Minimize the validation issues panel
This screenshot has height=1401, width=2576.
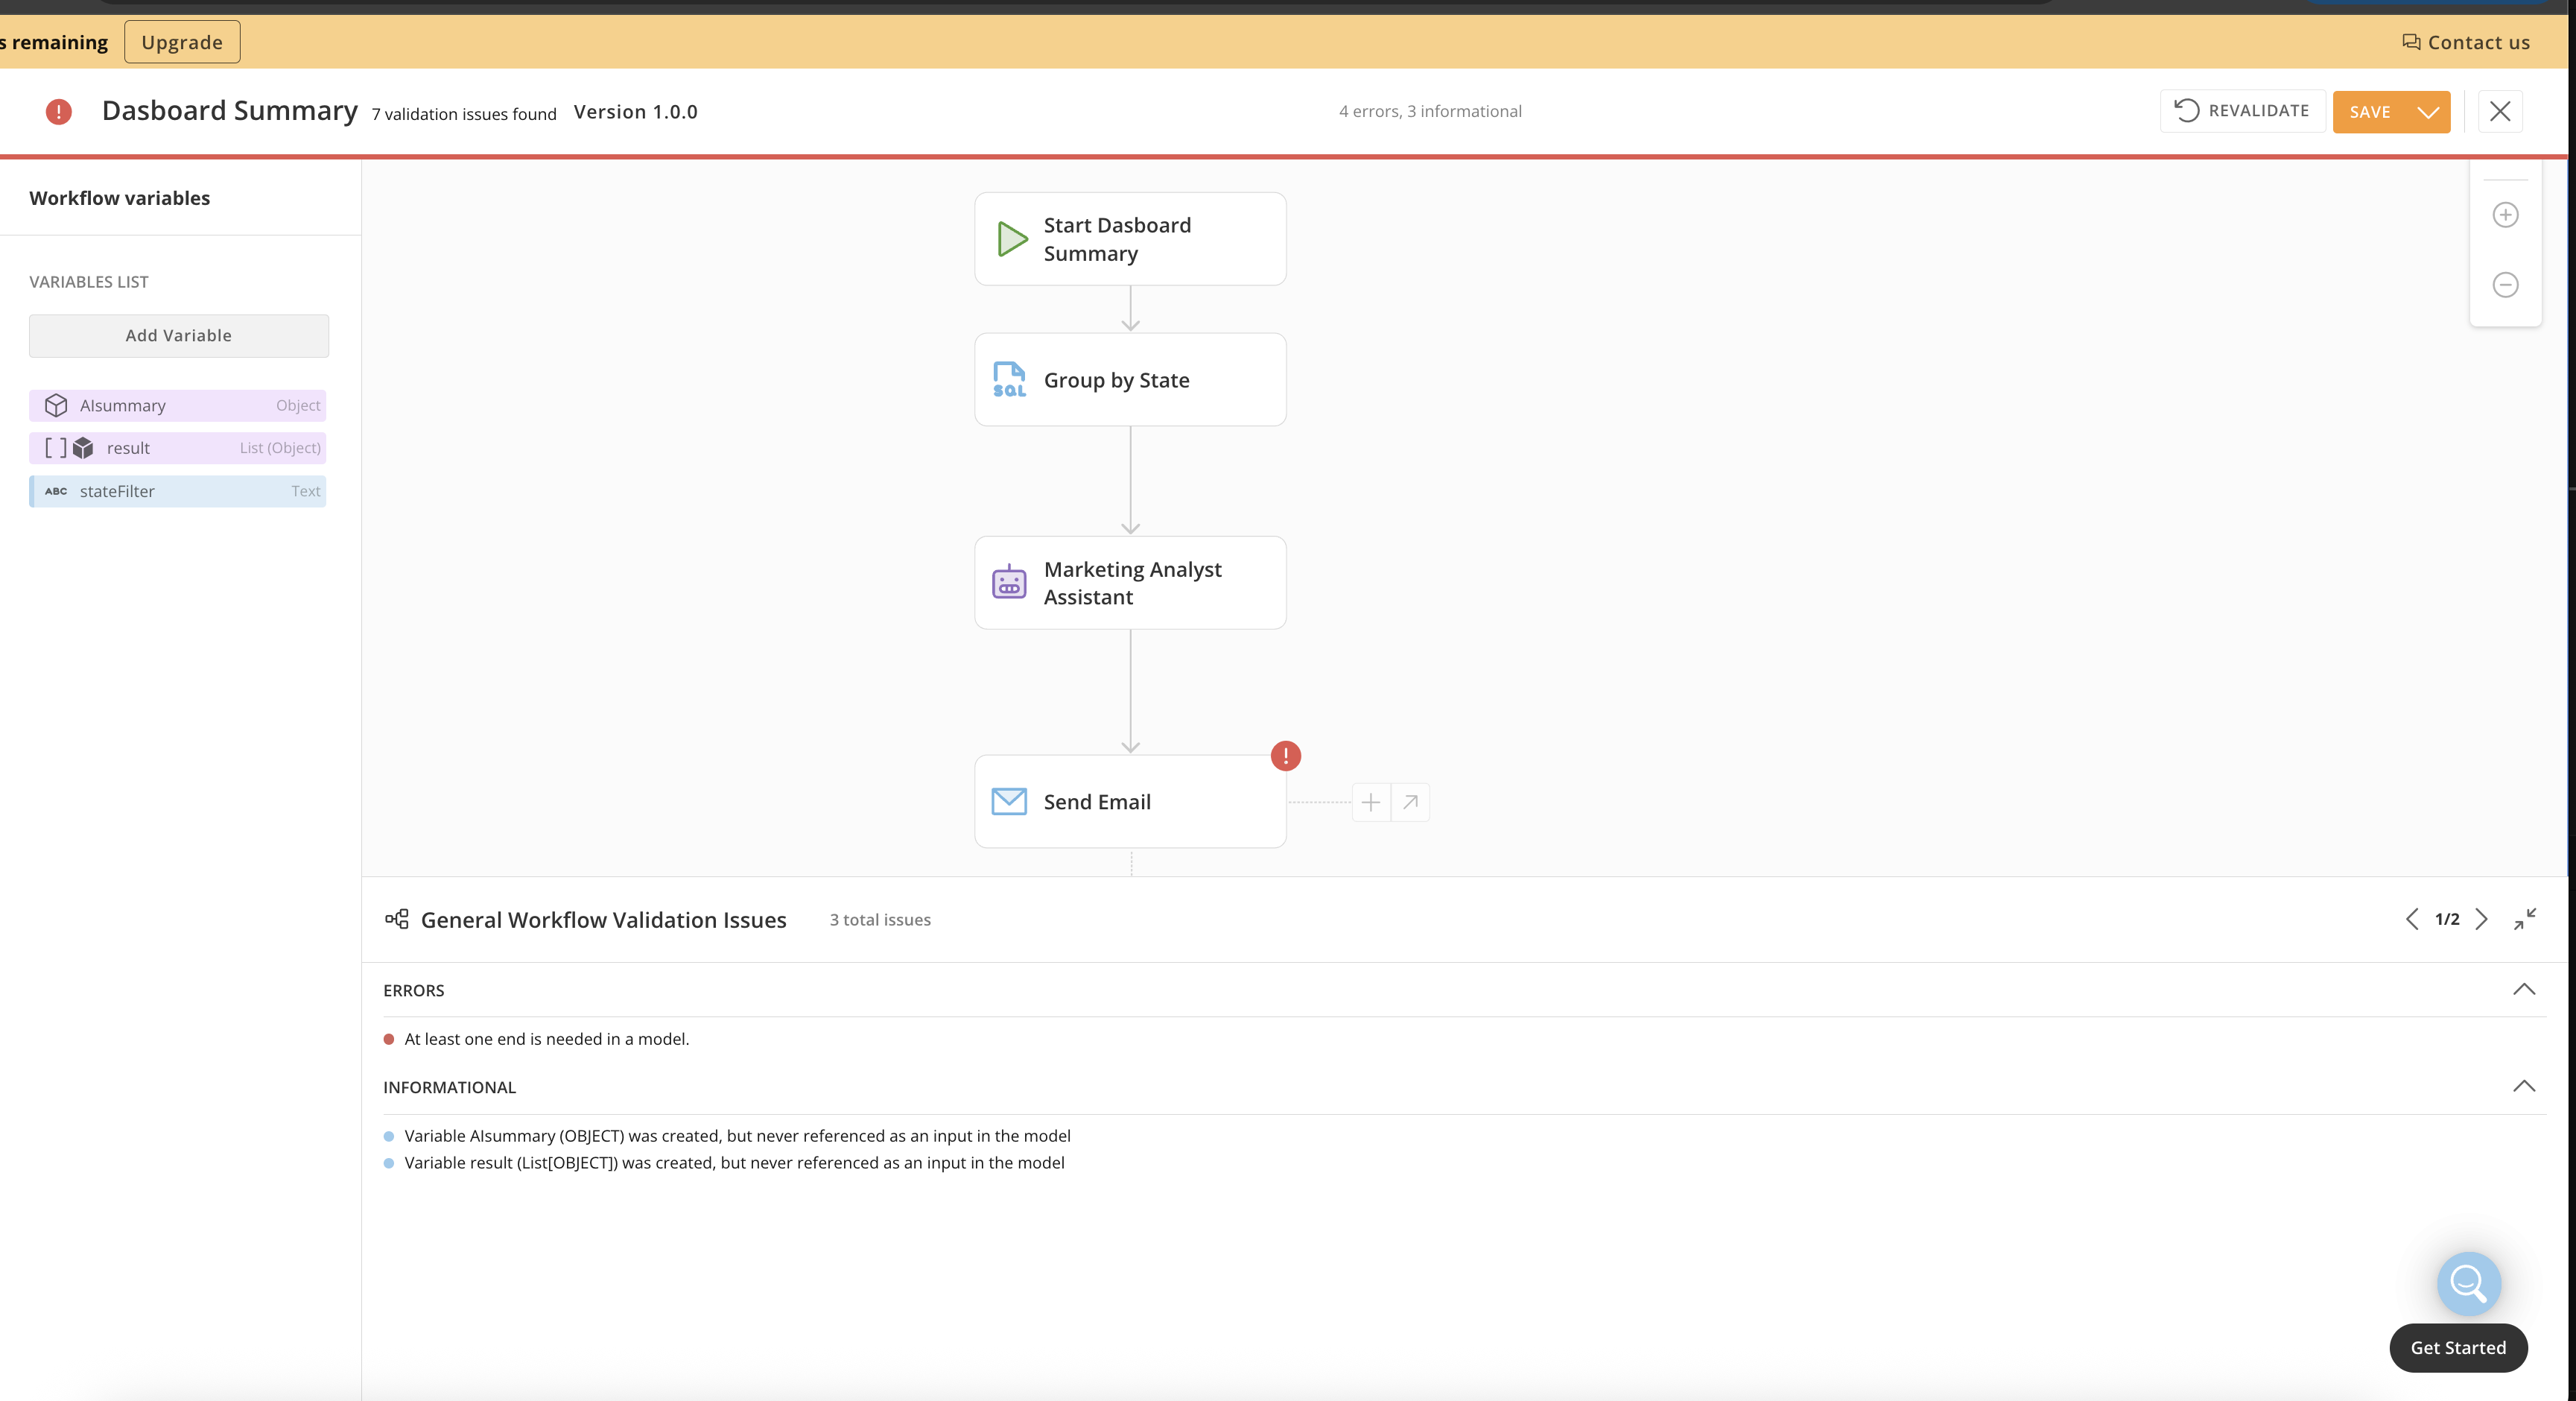2524,919
